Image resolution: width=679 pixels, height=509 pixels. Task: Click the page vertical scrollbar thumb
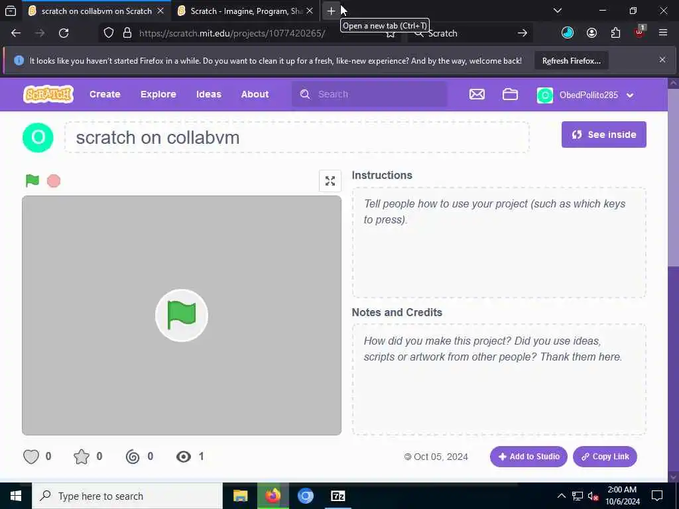click(673, 178)
